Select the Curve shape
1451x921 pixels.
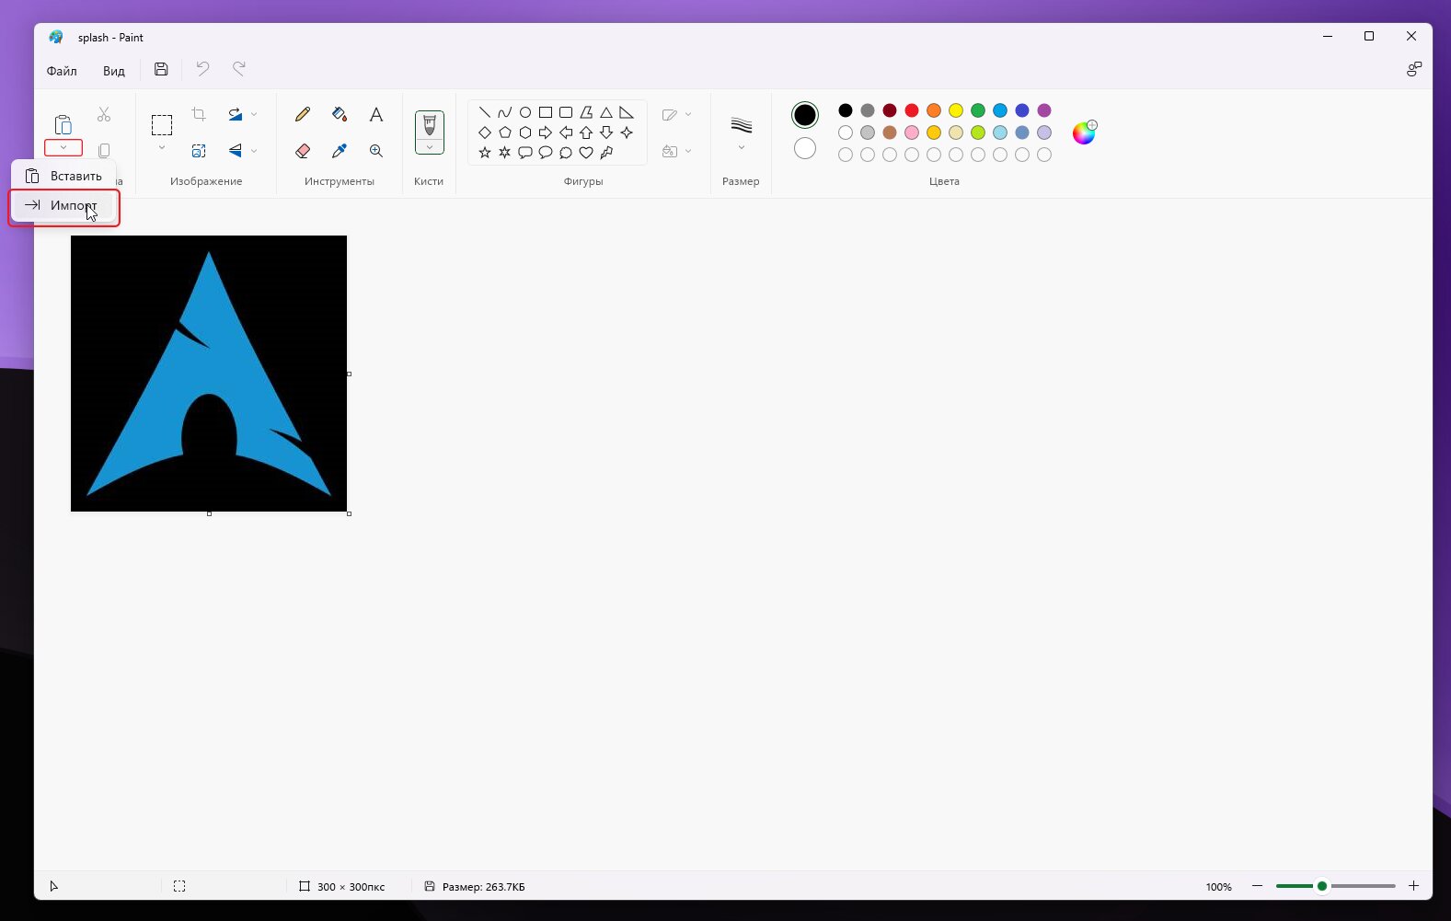(505, 112)
